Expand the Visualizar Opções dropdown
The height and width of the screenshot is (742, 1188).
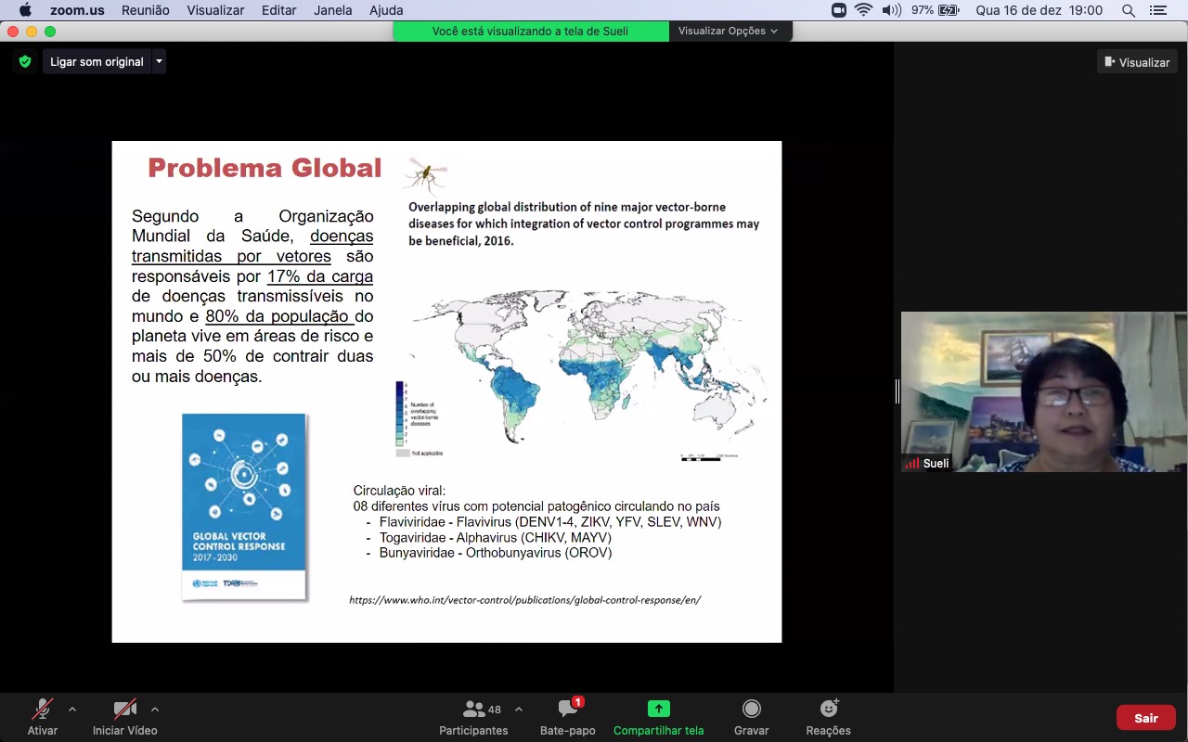click(728, 31)
